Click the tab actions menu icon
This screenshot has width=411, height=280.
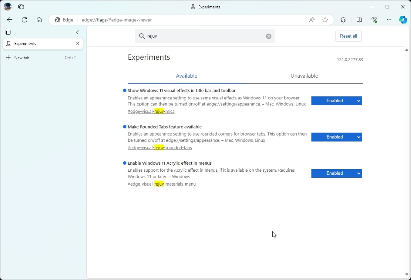click(8, 32)
